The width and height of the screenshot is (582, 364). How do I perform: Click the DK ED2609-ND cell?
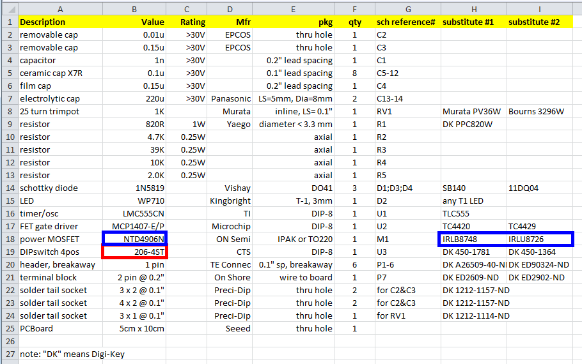pyautogui.click(x=474, y=278)
